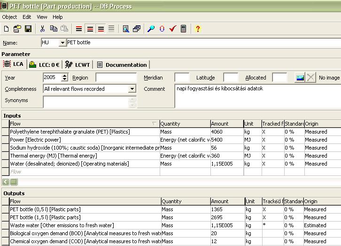Click the empty Flow row in Inputs

85,172
